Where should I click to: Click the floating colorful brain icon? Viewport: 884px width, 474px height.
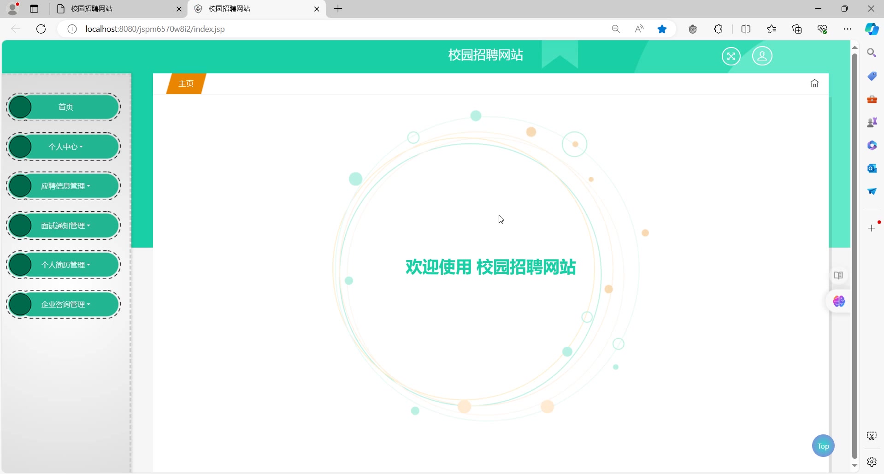pos(839,301)
